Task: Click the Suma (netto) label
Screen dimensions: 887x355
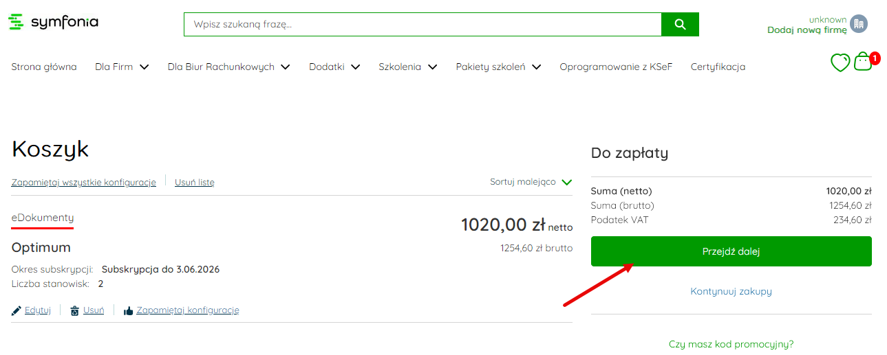Action: click(621, 191)
